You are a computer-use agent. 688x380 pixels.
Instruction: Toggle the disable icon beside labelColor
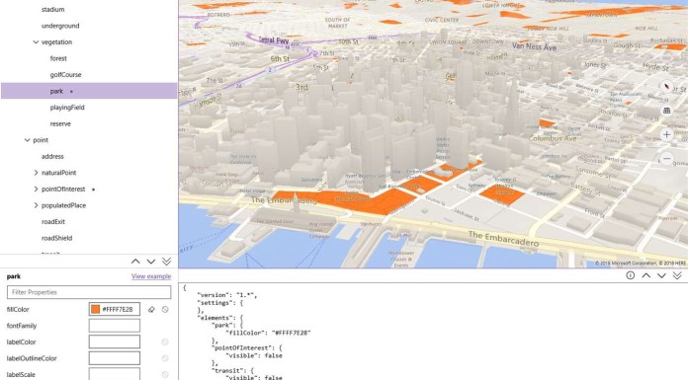(x=165, y=342)
